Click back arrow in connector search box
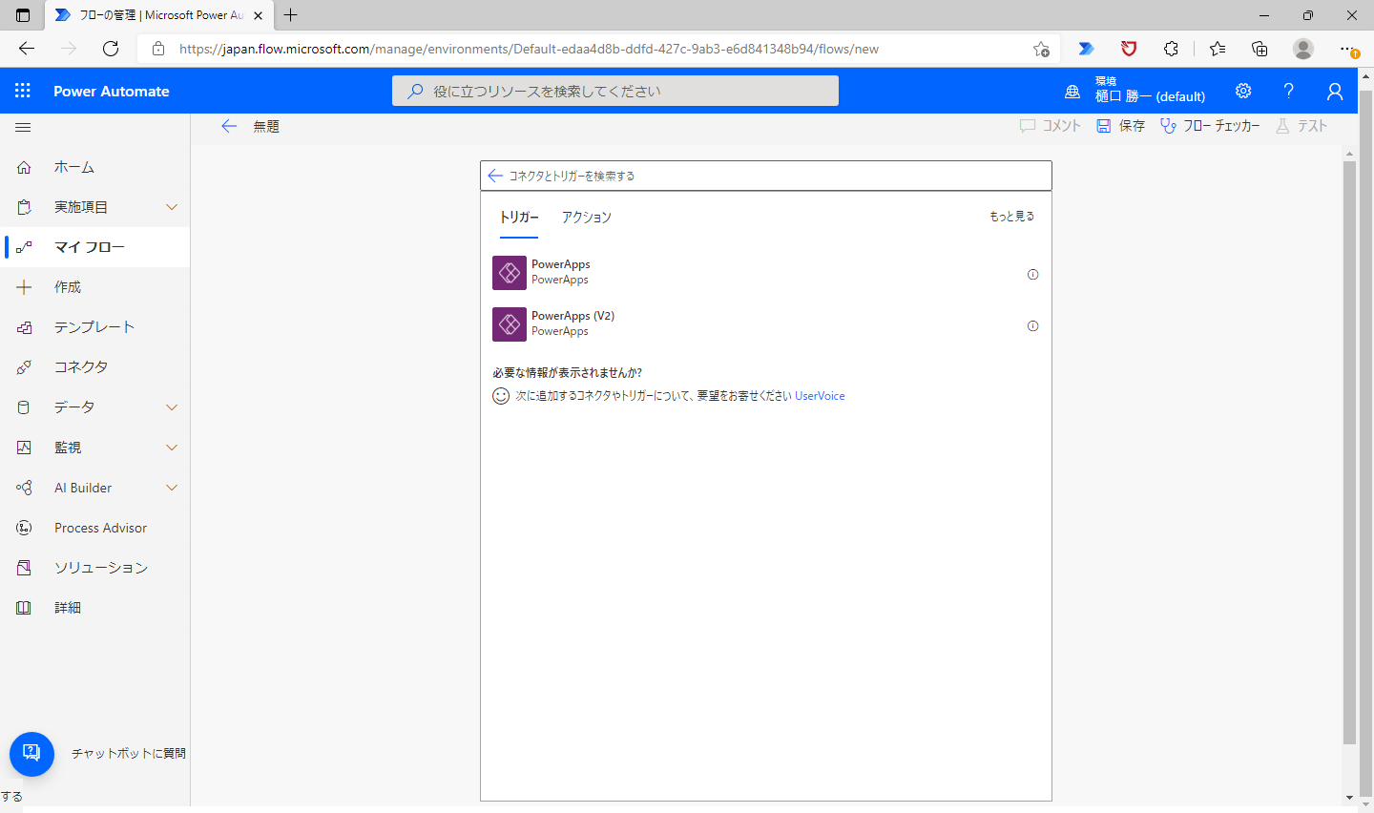Image resolution: width=1374 pixels, height=813 pixels. [x=495, y=176]
